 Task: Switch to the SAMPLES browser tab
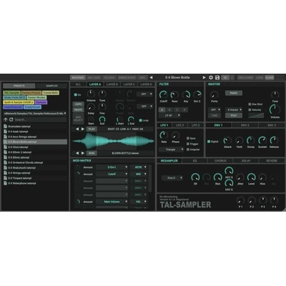51,86
